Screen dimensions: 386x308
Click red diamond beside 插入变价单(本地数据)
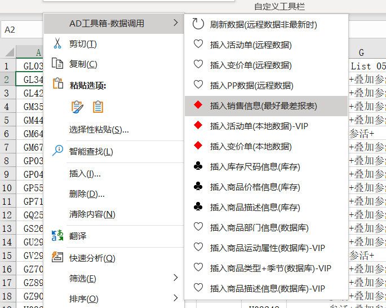click(x=198, y=146)
